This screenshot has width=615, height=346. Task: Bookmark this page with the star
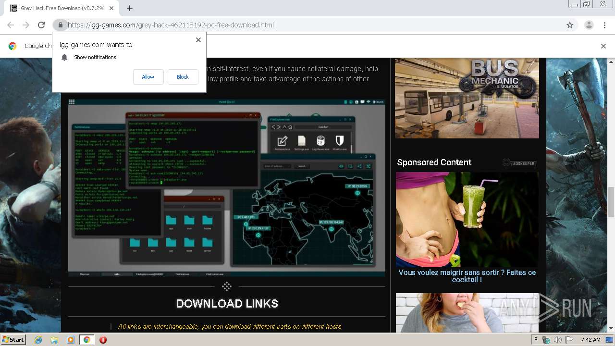coord(570,25)
